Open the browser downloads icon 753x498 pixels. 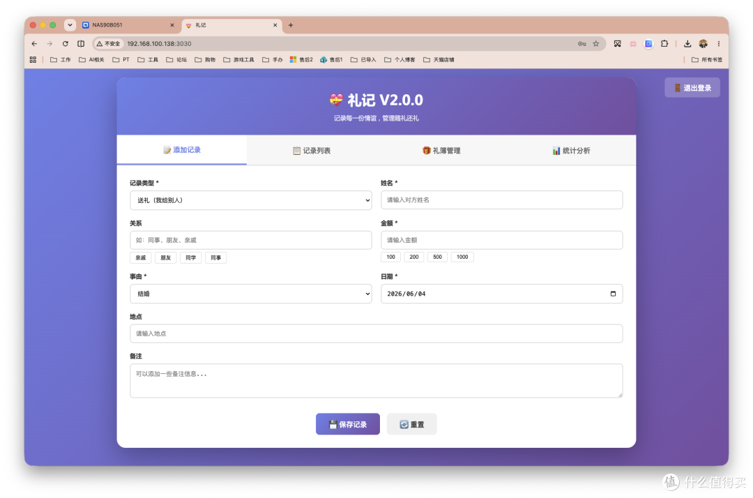click(x=687, y=44)
